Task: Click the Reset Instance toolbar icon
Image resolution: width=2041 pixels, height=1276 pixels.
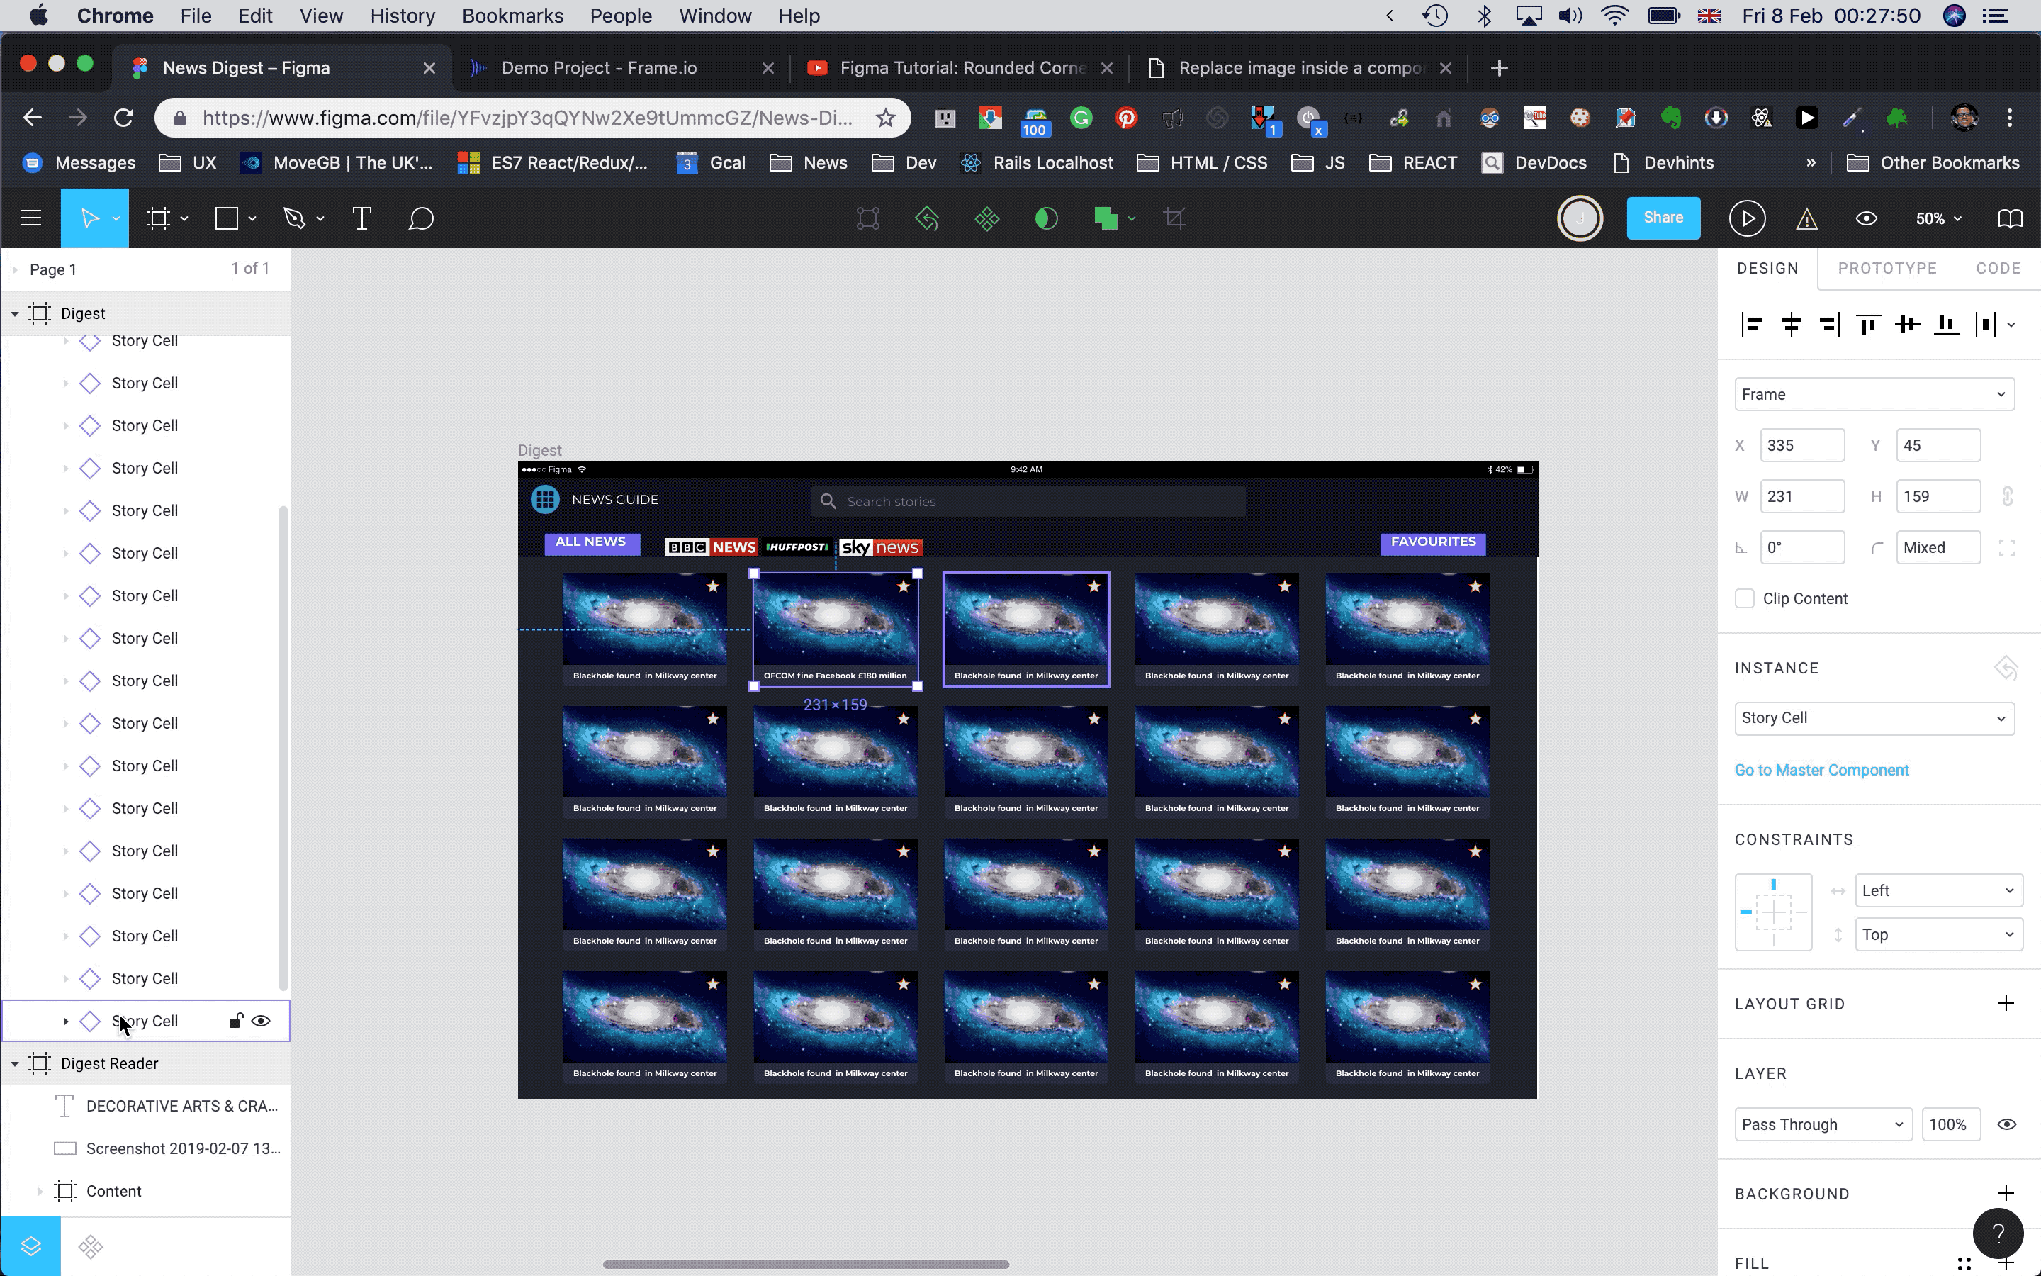Action: (x=927, y=218)
